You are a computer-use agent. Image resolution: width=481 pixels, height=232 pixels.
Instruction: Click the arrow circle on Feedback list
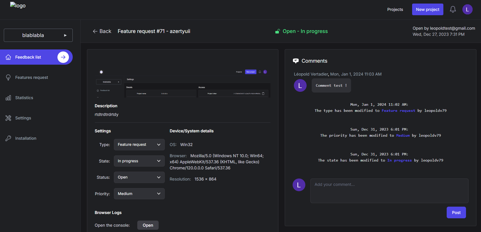(x=63, y=57)
